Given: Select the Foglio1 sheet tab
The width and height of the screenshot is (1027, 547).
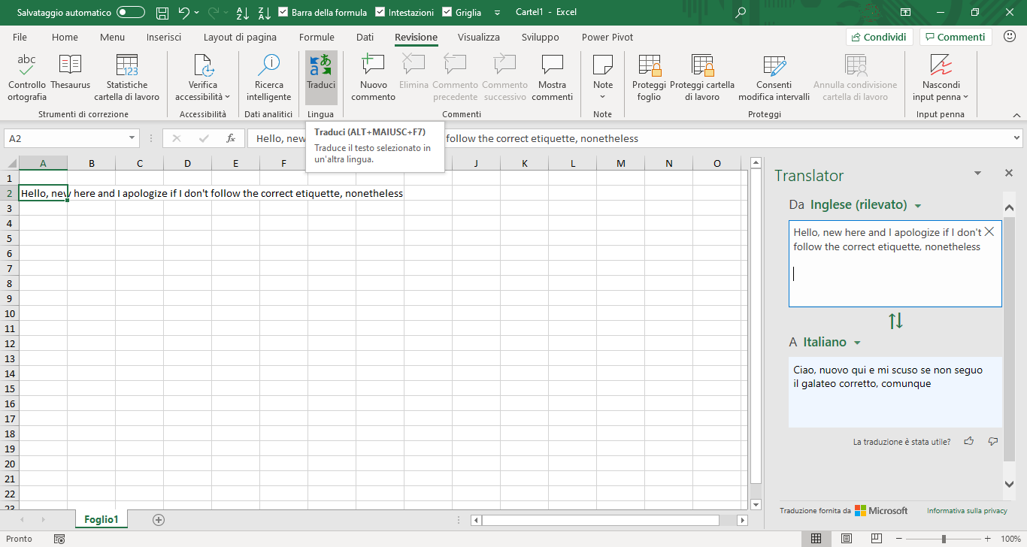Looking at the screenshot, I should tap(101, 519).
